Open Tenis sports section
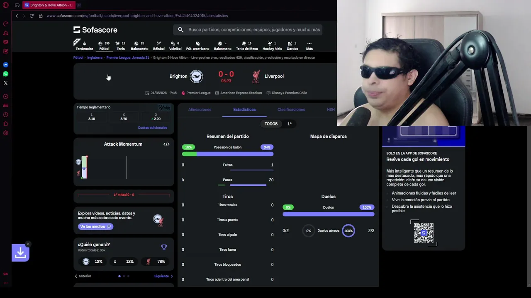Screen dimensions: 531x298 (x=121, y=46)
